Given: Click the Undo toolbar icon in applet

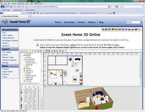Looking at the screenshot, I should tap(30, 51).
